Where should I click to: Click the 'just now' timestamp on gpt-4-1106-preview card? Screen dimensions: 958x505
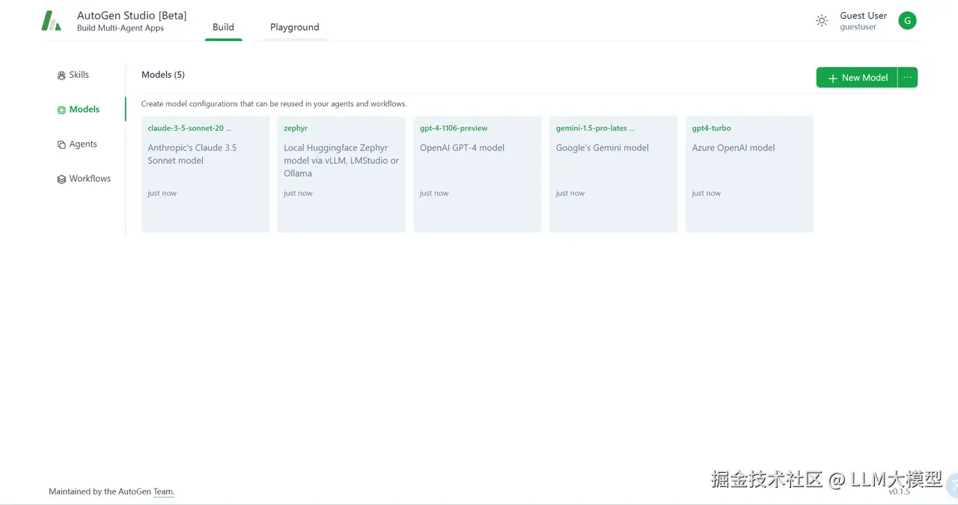[x=434, y=193]
